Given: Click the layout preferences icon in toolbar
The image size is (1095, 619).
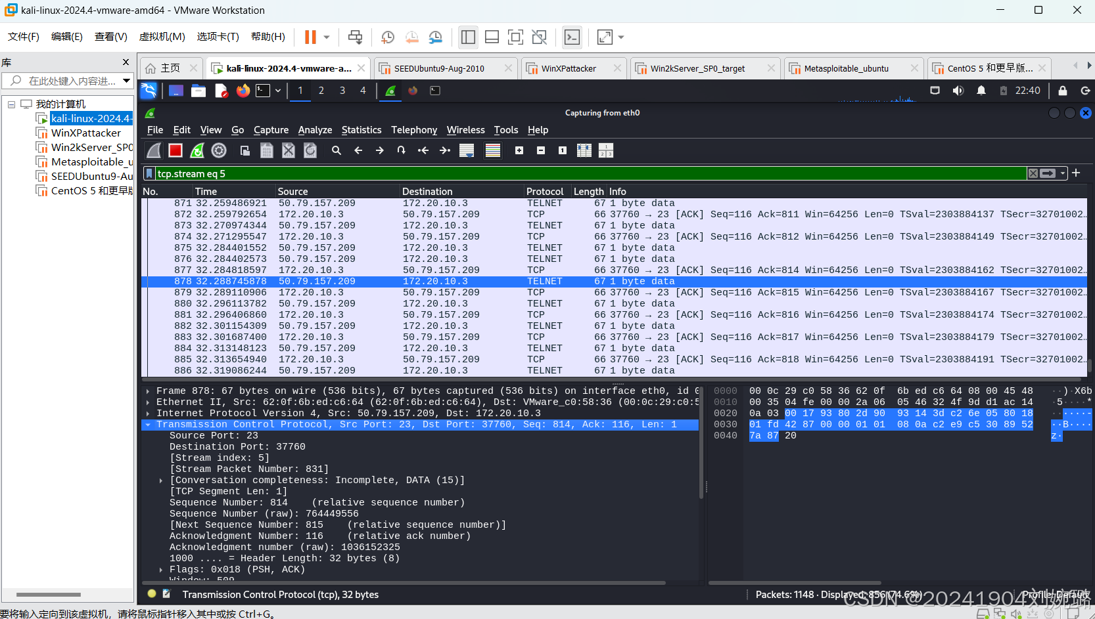Looking at the screenshot, I should click(606, 151).
